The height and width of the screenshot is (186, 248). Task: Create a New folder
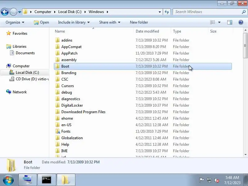coord(139,22)
